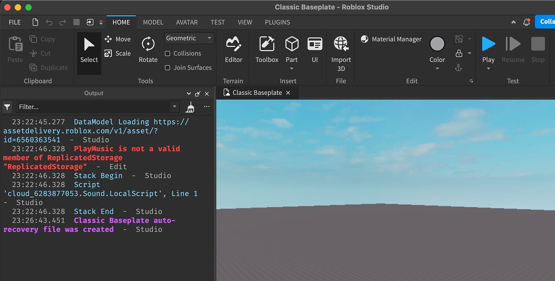Image resolution: width=555 pixels, height=281 pixels.
Task: Select the Move tool
Action: (x=117, y=39)
